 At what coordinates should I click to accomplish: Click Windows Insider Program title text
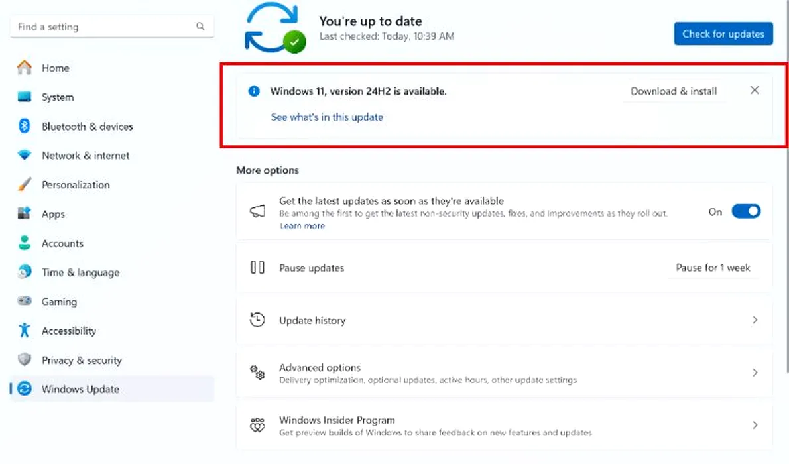(x=337, y=420)
